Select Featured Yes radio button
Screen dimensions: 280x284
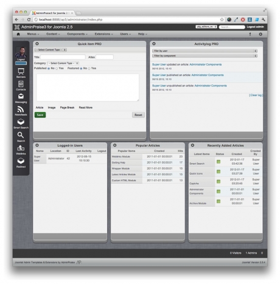(89, 69)
